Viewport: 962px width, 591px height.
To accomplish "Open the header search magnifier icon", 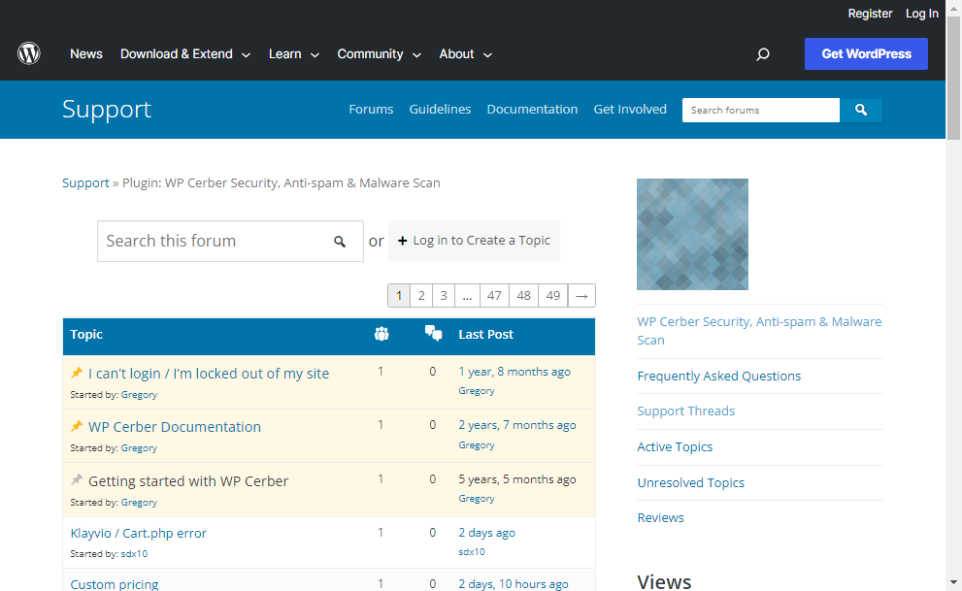I will pyautogui.click(x=763, y=54).
